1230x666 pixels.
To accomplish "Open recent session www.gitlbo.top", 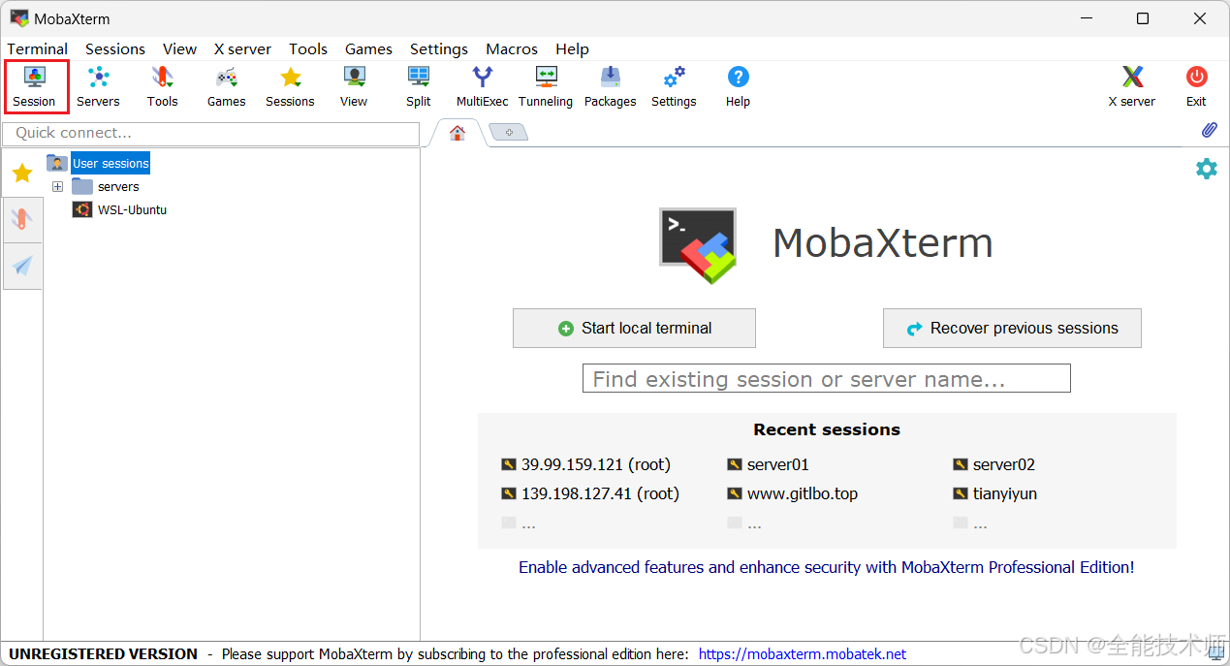I will click(x=793, y=493).
